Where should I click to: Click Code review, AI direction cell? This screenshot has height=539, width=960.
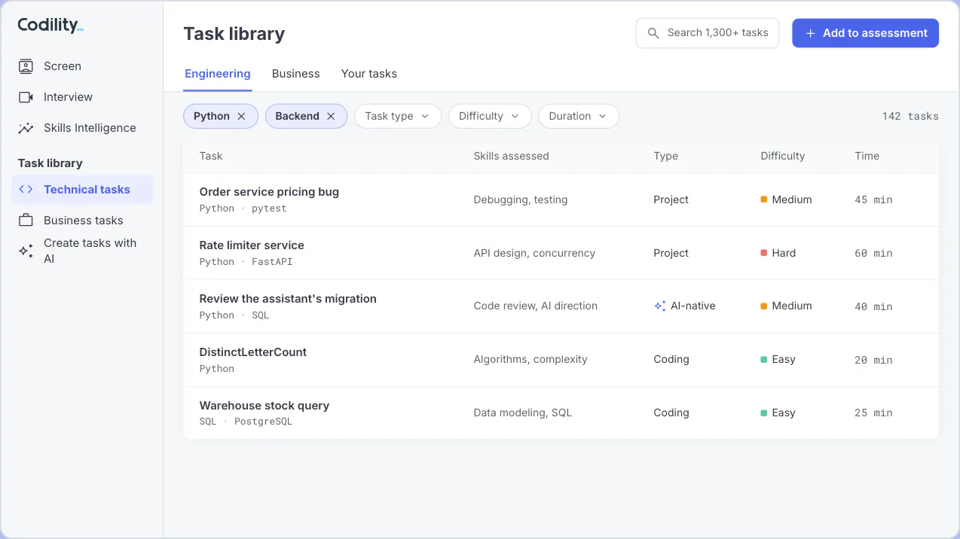pyautogui.click(x=535, y=306)
